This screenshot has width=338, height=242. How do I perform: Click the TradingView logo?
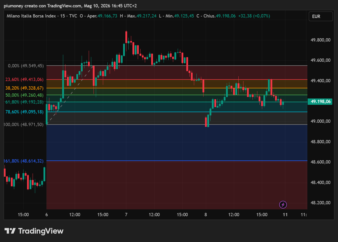(x=34, y=231)
